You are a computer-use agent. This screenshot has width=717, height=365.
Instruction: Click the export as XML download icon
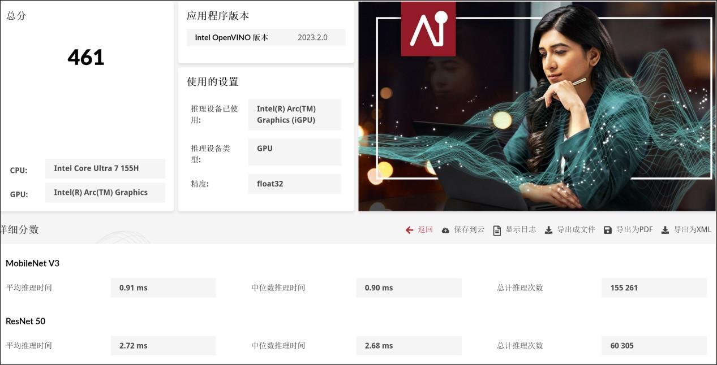[x=665, y=230]
